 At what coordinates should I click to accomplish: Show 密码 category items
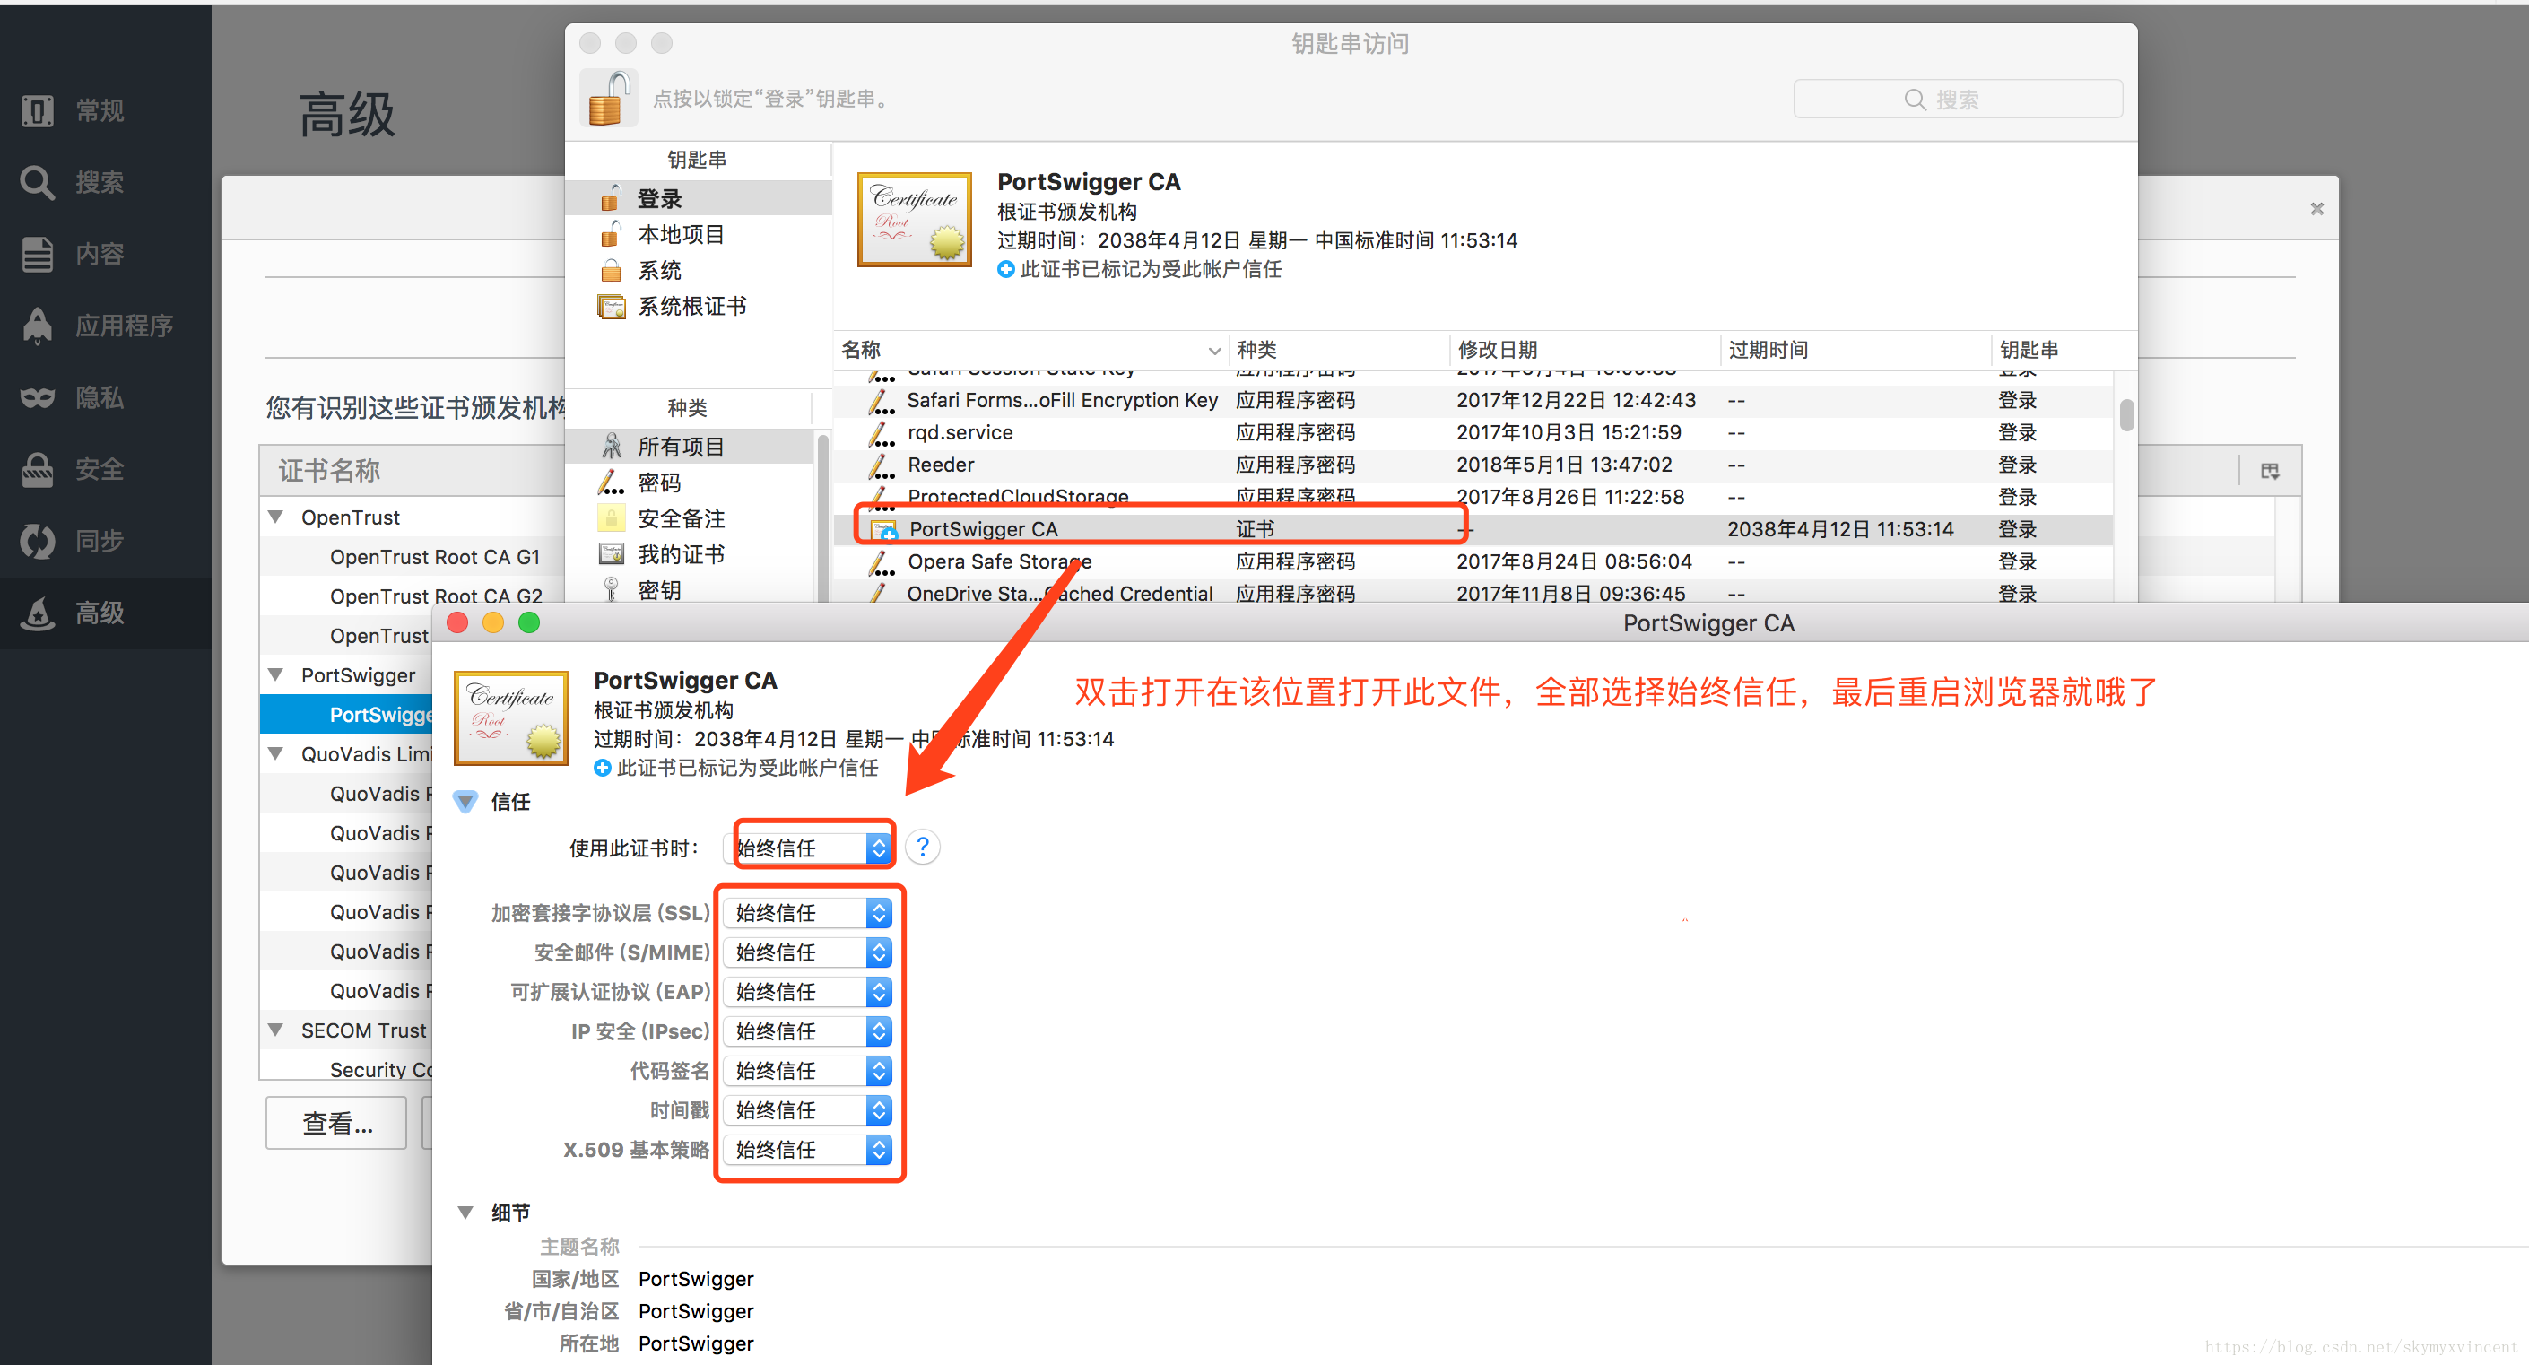(x=691, y=483)
